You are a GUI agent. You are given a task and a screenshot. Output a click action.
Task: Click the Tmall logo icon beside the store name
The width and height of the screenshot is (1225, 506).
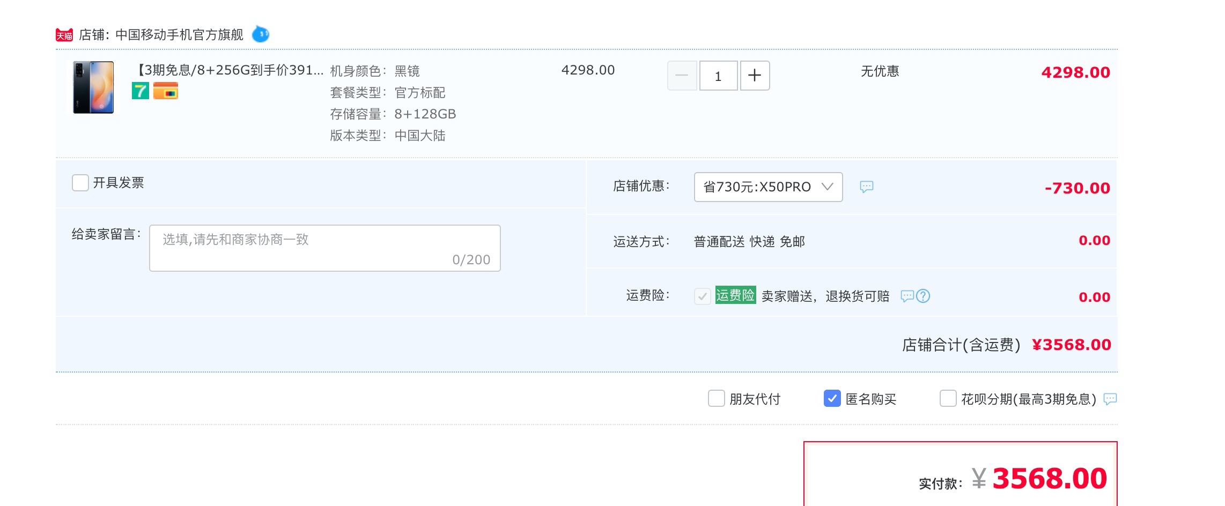point(64,35)
